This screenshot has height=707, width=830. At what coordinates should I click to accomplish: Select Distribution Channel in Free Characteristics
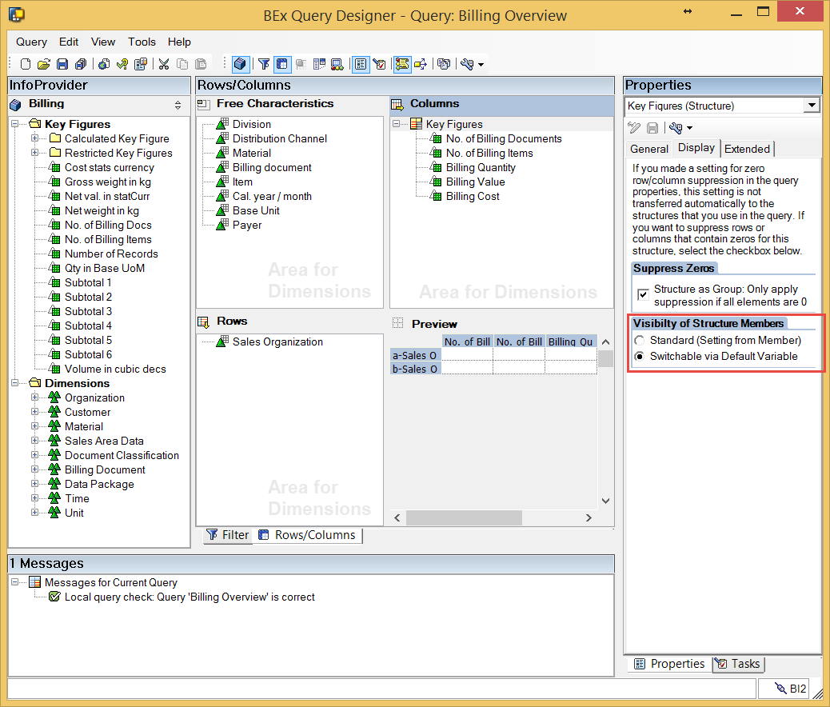pos(280,138)
